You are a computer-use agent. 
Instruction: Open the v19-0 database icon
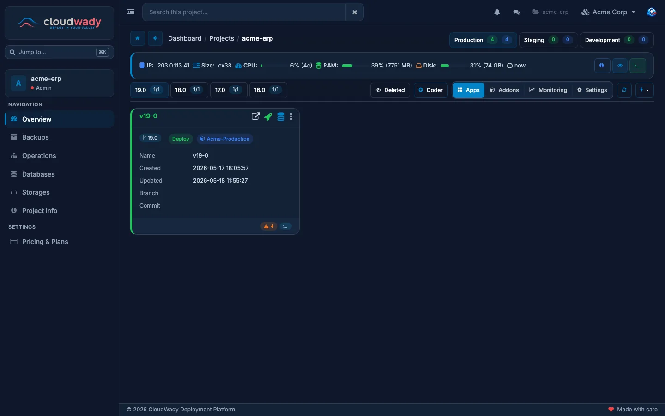[281, 116]
